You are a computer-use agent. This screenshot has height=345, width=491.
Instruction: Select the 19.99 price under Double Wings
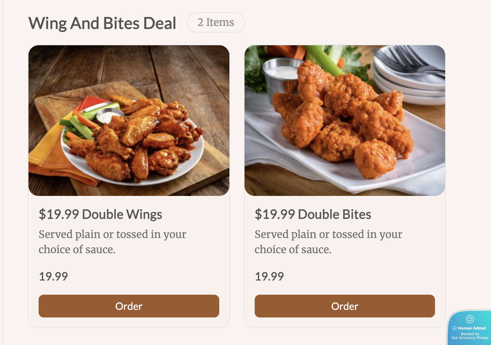pyautogui.click(x=53, y=277)
